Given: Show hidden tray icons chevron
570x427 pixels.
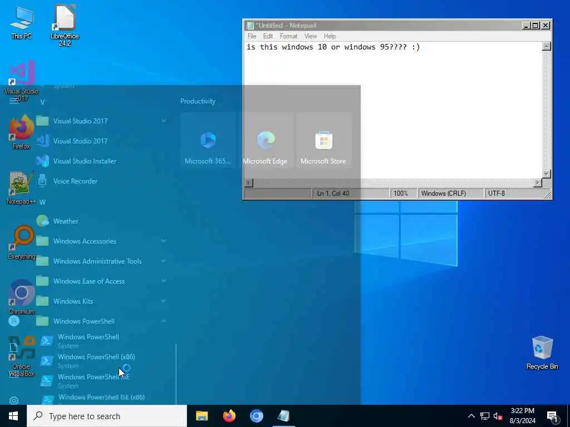Looking at the screenshot, I should (x=471, y=416).
